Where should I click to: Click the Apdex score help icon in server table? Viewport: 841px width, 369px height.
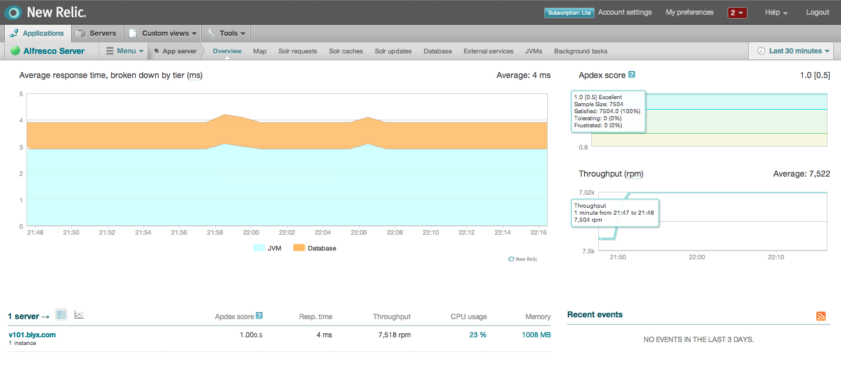(x=259, y=316)
